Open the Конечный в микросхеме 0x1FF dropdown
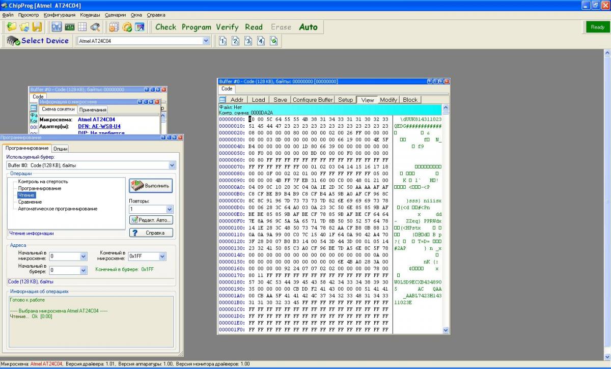 point(162,256)
